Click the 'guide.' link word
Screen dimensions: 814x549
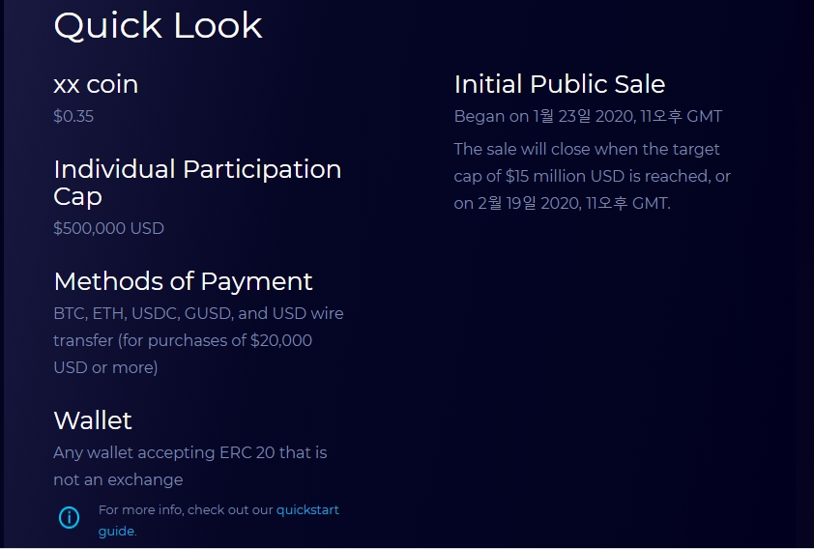[x=117, y=532]
